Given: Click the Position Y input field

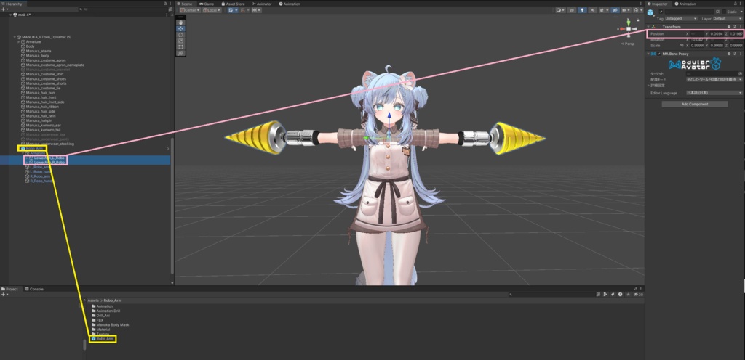Looking at the screenshot, I should click(x=716, y=34).
